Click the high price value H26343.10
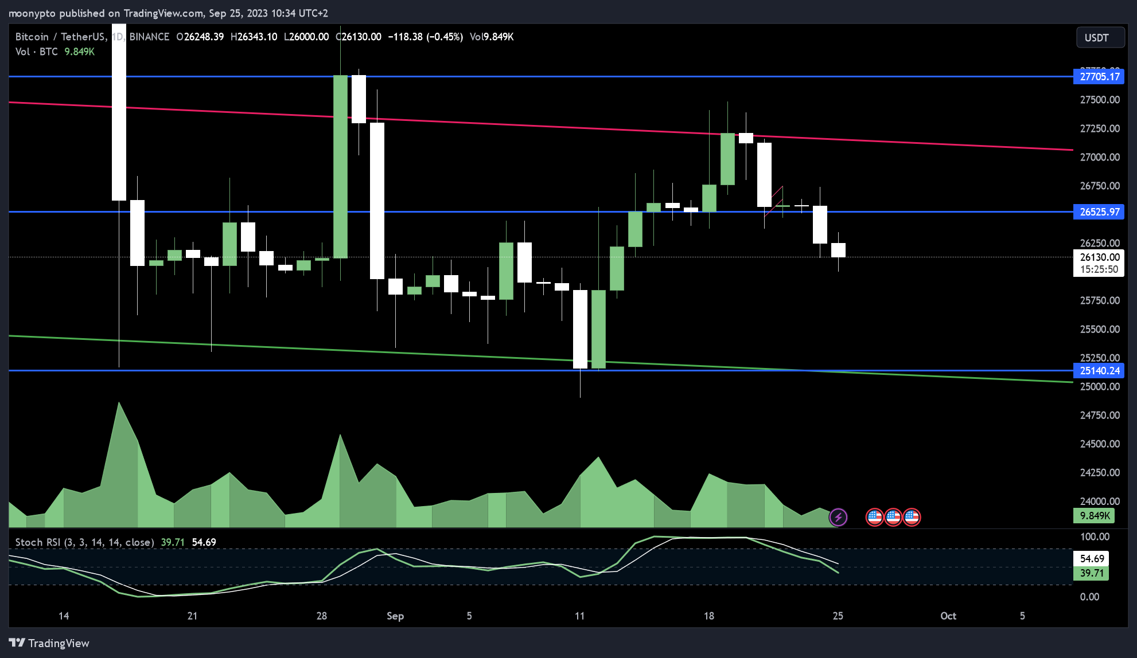The image size is (1137, 658). click(x=254, y=37)
